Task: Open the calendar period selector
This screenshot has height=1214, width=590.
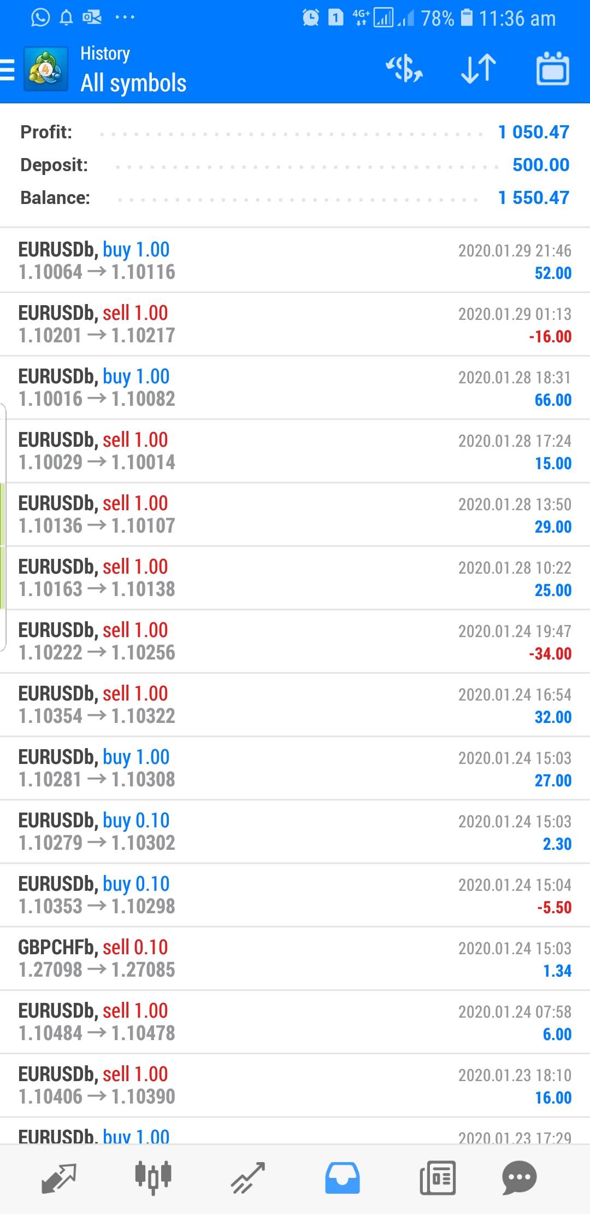Action: tap(552, 69)
